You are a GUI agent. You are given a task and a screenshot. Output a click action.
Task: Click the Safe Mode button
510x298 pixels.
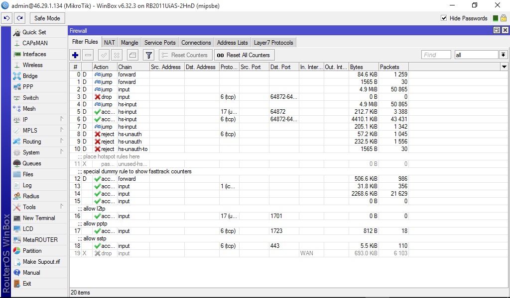click(47, 18)
